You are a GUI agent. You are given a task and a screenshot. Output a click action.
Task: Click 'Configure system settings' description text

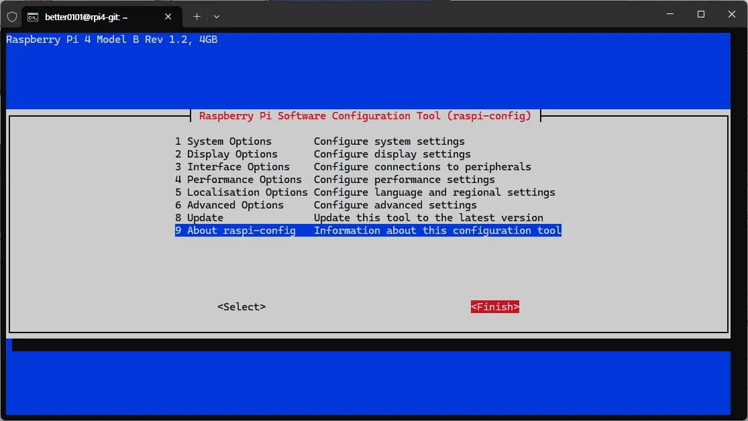[x=389, y=141]
